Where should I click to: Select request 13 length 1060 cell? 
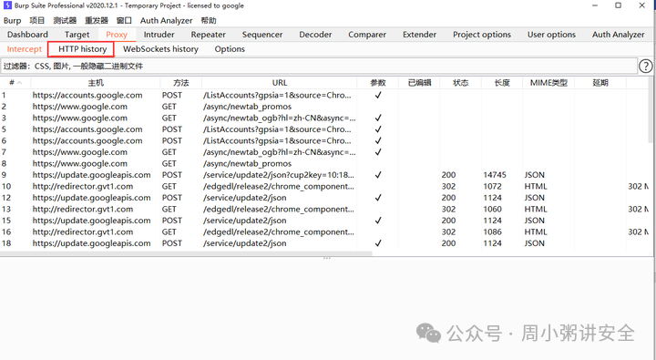492,209
